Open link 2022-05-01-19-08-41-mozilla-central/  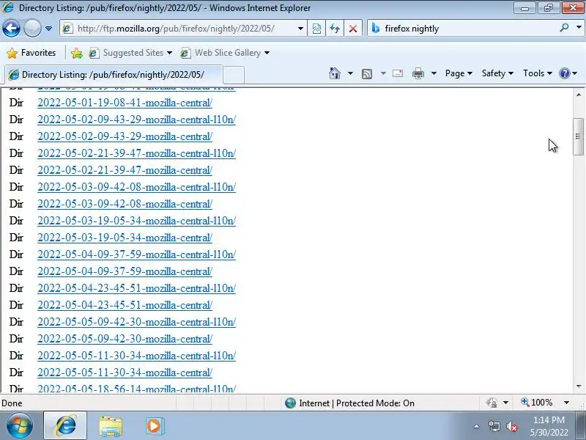[125, 103]
